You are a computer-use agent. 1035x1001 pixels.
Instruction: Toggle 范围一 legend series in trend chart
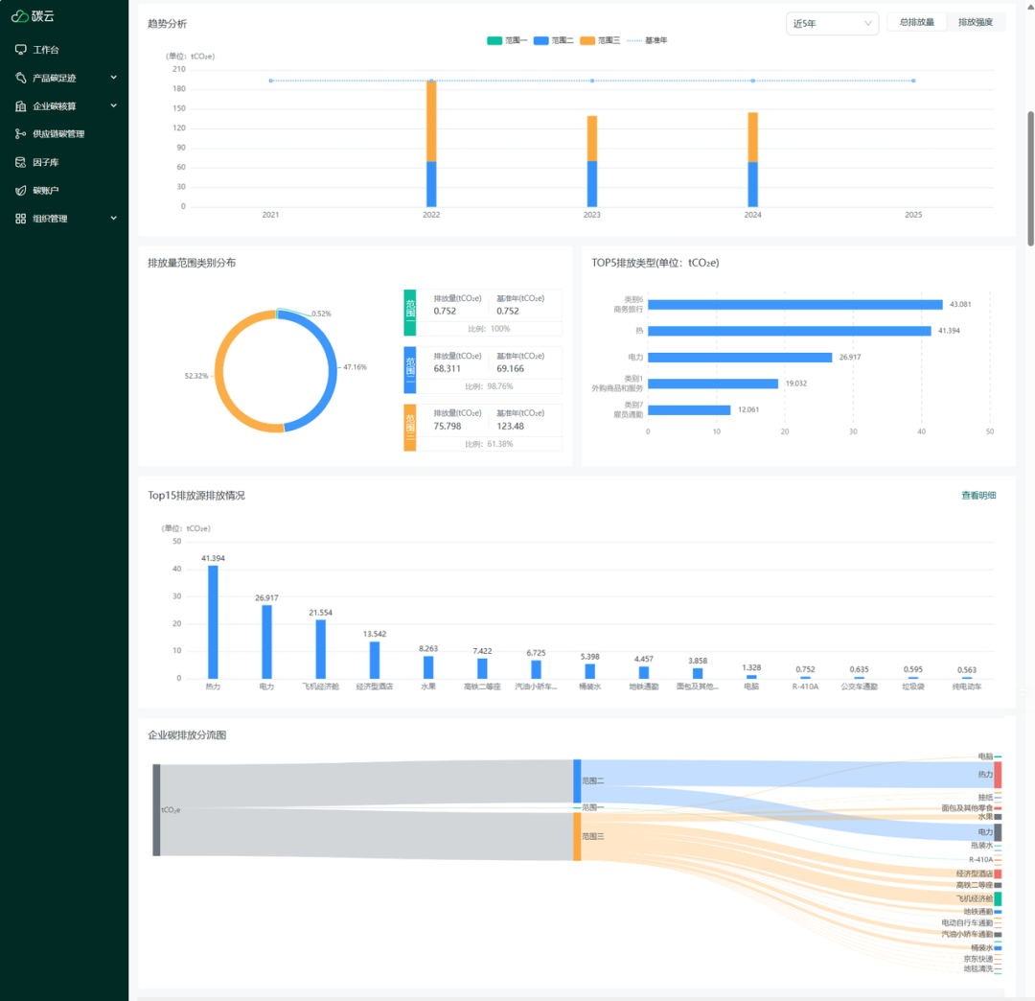tap(508, 40)
